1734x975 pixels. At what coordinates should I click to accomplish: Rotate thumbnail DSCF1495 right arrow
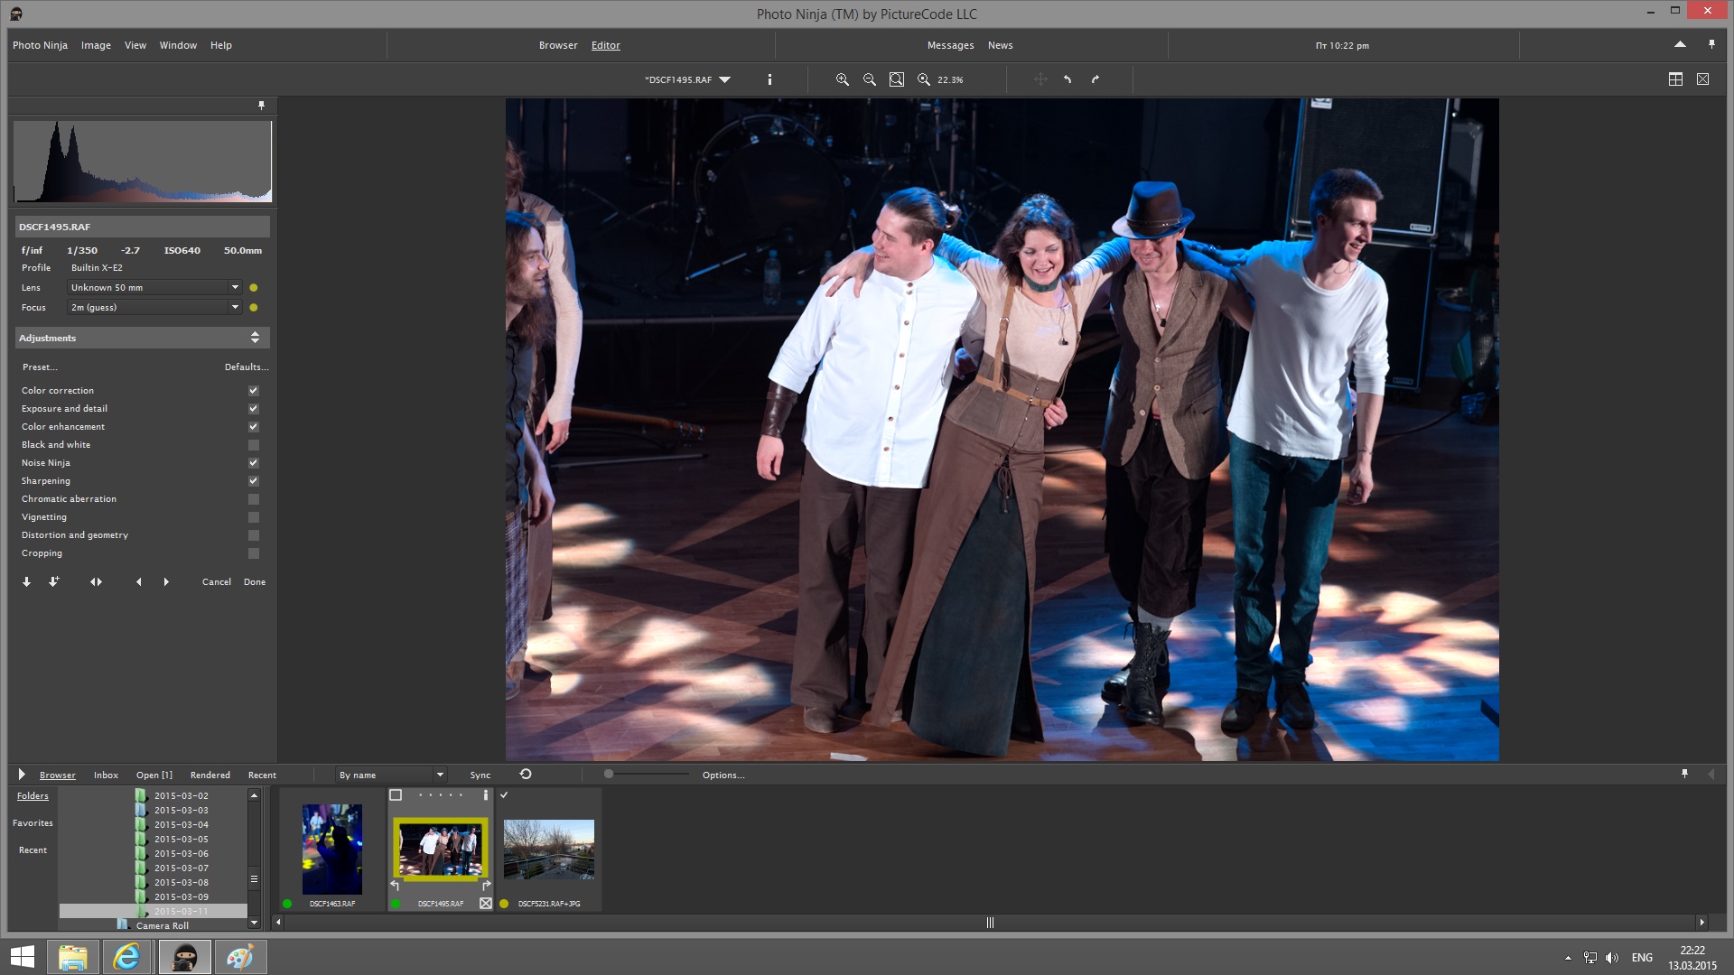coord(486,886)
